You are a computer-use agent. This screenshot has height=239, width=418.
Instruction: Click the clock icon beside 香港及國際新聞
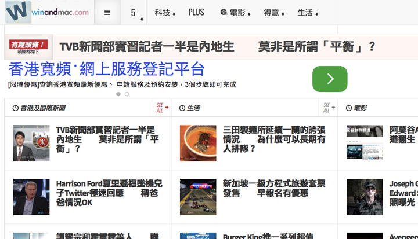click(15, 108)
